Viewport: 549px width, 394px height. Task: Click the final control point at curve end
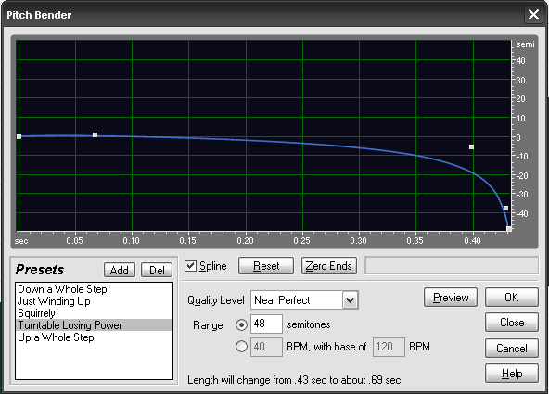coord(509,229)
